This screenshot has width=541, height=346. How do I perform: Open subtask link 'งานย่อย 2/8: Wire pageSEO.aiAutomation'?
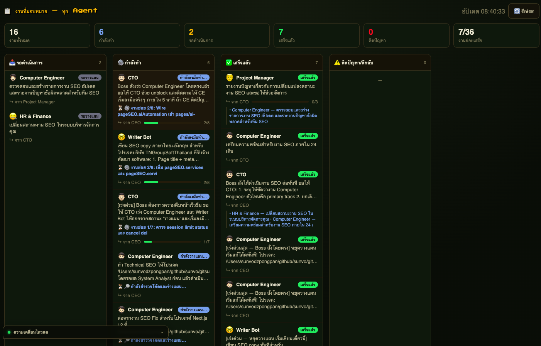[156, 111]
